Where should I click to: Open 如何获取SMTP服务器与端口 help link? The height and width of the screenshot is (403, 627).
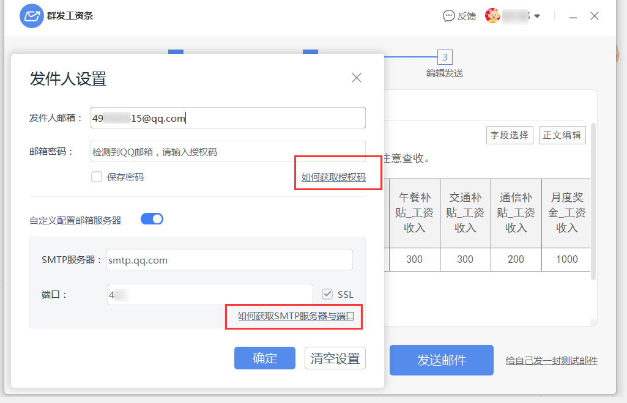point(295,316)
